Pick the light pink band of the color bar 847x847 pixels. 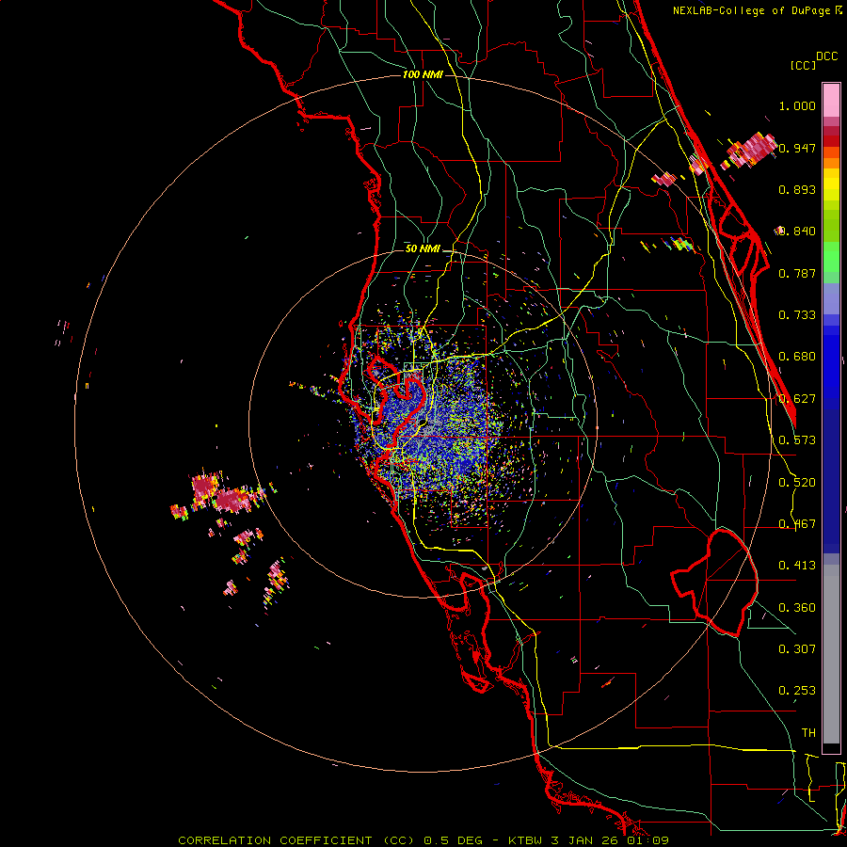(x=831, y=101)
